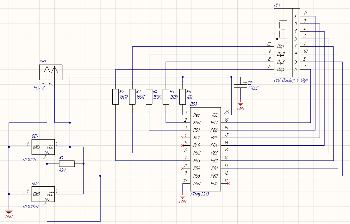Viewport: 350px width, 224px height.
Task: Select the 10k value of R6
Action: (x=190, y=97)
